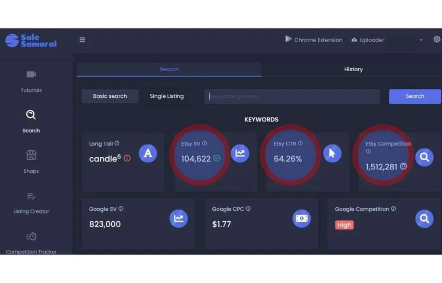Open Tutorials from the sidebar
Screen dimensions: 442x283
[31, 81]
